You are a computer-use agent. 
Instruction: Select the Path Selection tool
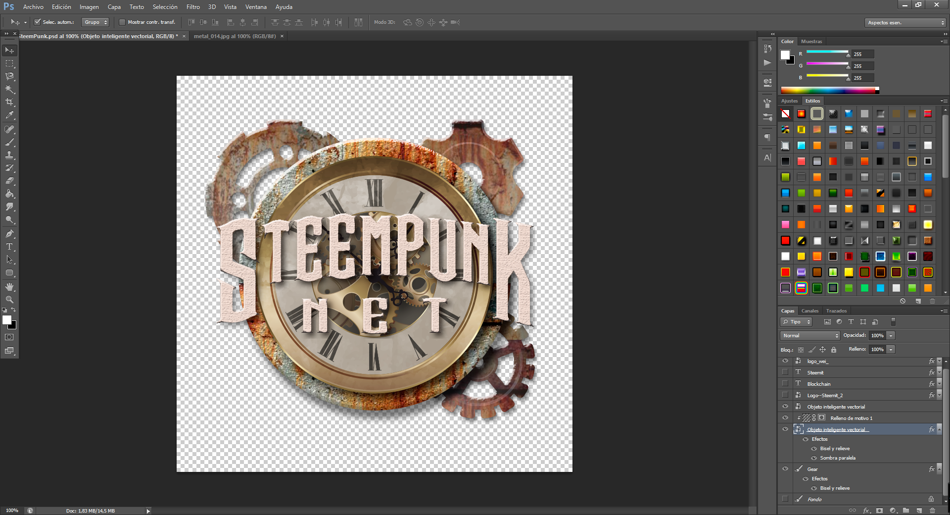coord(9,259)
